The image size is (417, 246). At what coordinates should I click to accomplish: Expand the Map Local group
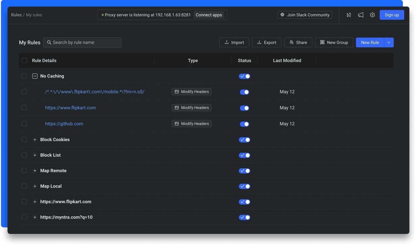pos(35,186)
